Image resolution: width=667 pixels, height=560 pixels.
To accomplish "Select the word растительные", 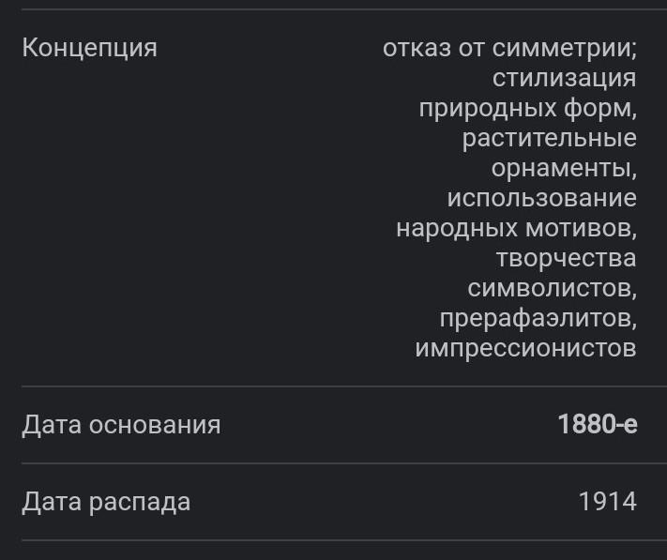I will [x=549, y=138].
